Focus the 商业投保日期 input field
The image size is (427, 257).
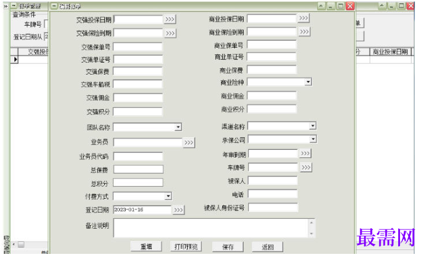pos(272,19)
